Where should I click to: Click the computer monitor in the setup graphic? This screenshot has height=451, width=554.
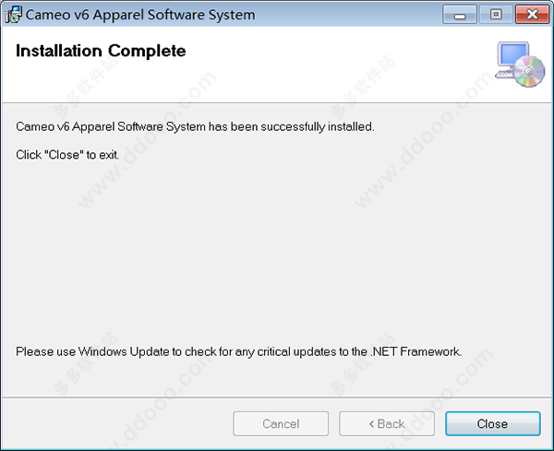point(511,56)
